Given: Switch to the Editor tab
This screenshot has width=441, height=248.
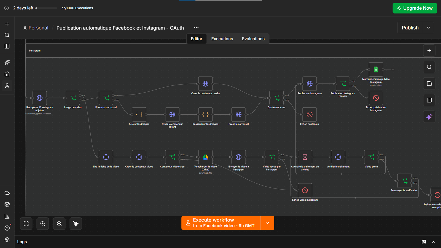Looking at the screenshot, I should click(x=197, y=39).
